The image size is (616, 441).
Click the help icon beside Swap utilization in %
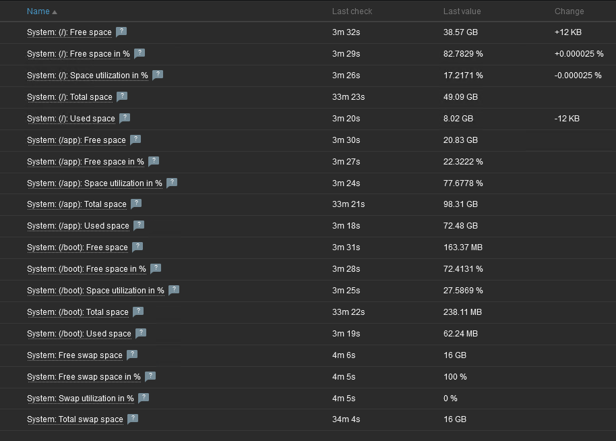(144, 398)
